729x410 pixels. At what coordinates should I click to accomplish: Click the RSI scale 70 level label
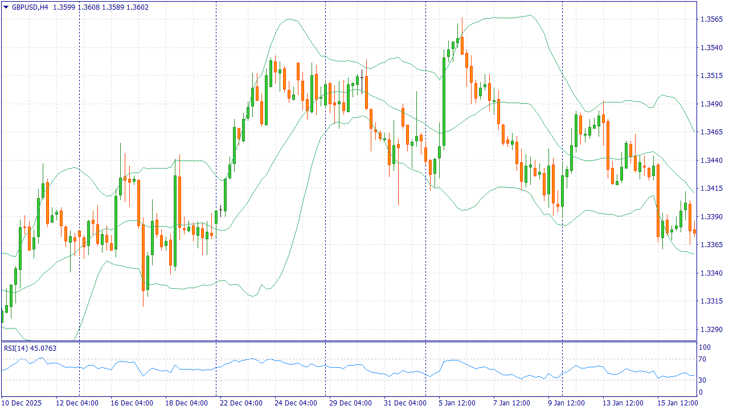click(x=702, y=359)
